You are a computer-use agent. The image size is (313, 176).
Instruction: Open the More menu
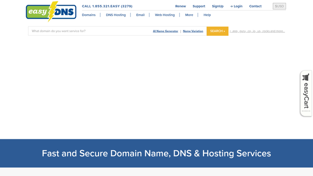[x=189, y=15]
